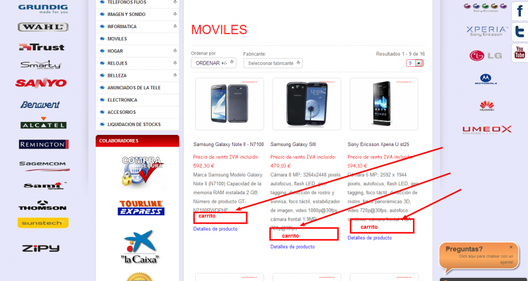The height and width of the screenshot is (281, 528).
Task: Open the Seleccionar fabricante dropdown
Action: tap(273, 63)
